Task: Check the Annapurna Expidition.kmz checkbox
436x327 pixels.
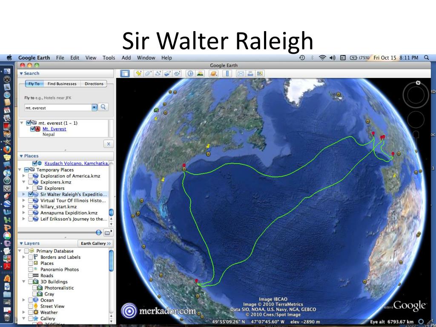Action: tap(31, 213)
